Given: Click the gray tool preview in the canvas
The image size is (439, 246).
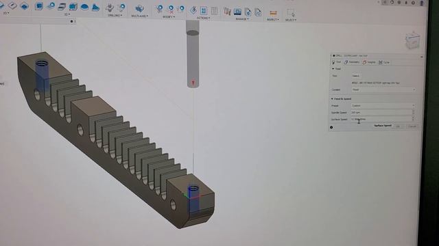Looking at the screenshot, I should (193, 55).
